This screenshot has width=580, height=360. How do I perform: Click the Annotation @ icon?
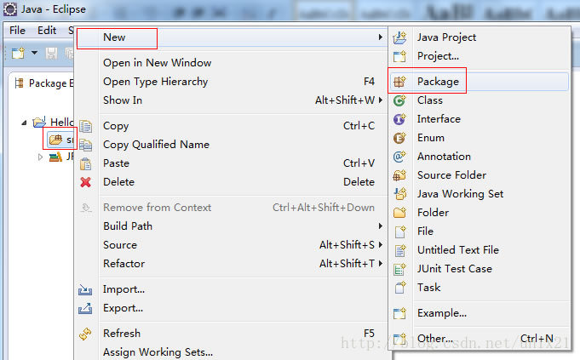tap(399, 157)
